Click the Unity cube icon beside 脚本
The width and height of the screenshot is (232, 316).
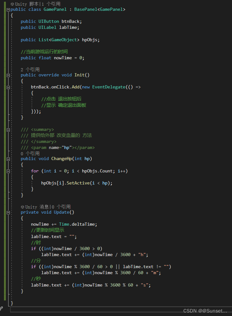tap(12, 4)
